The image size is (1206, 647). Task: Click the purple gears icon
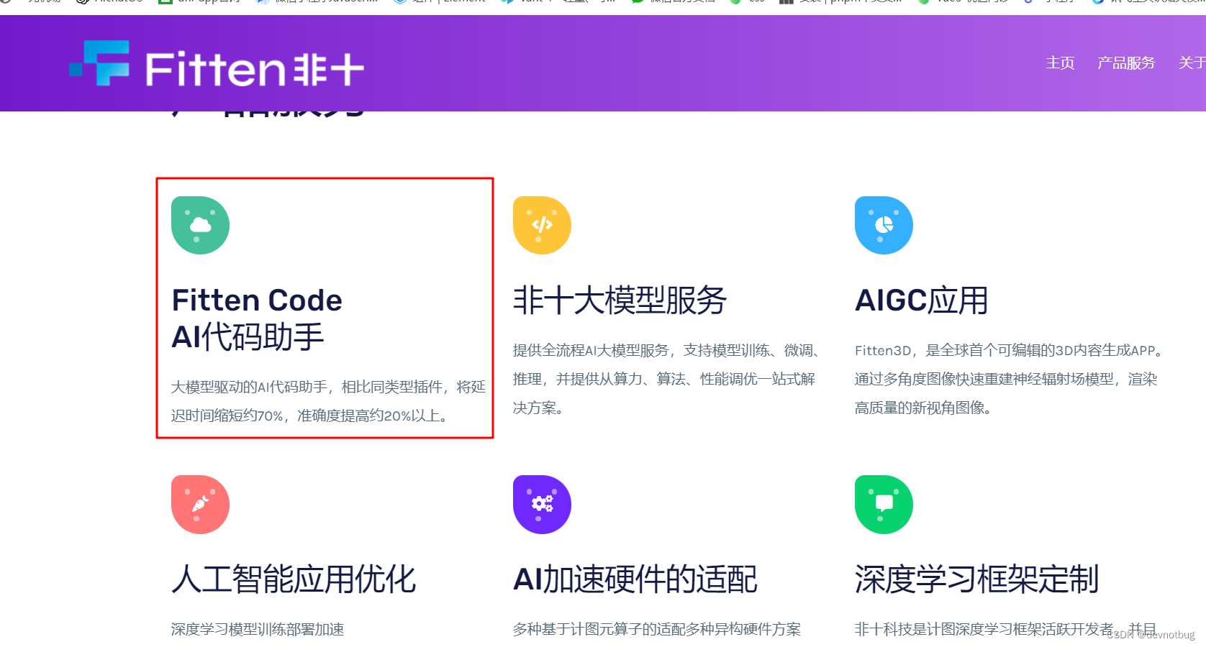542,504
